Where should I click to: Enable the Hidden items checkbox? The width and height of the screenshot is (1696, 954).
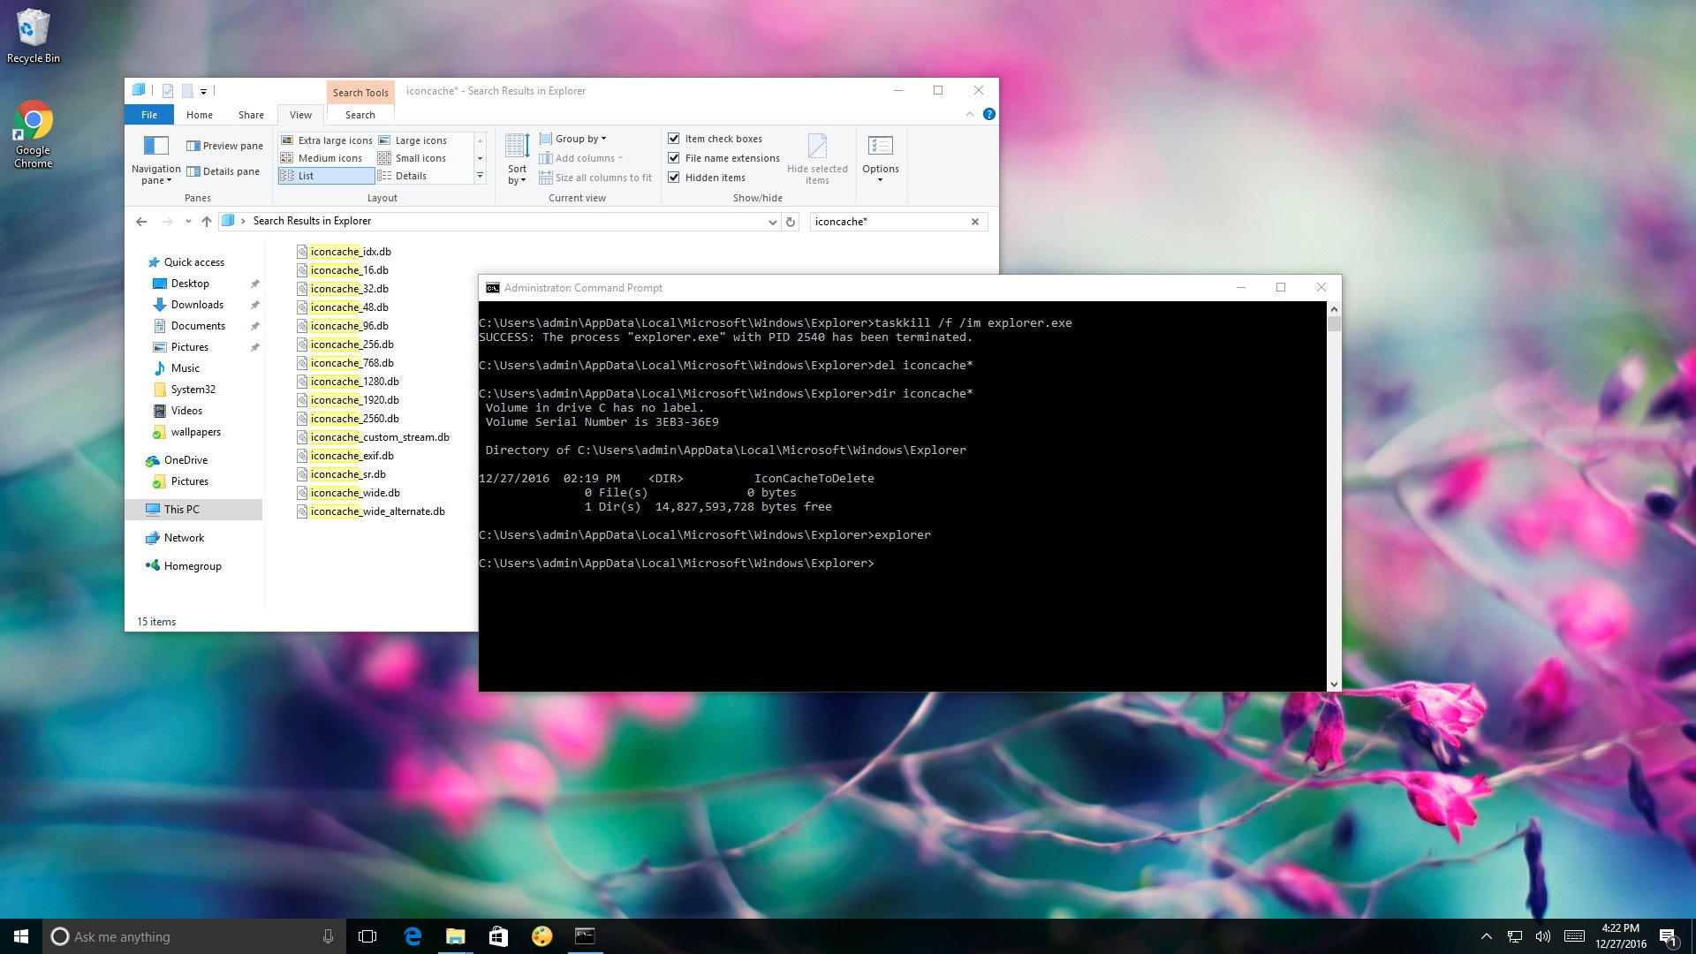point(673,176)
